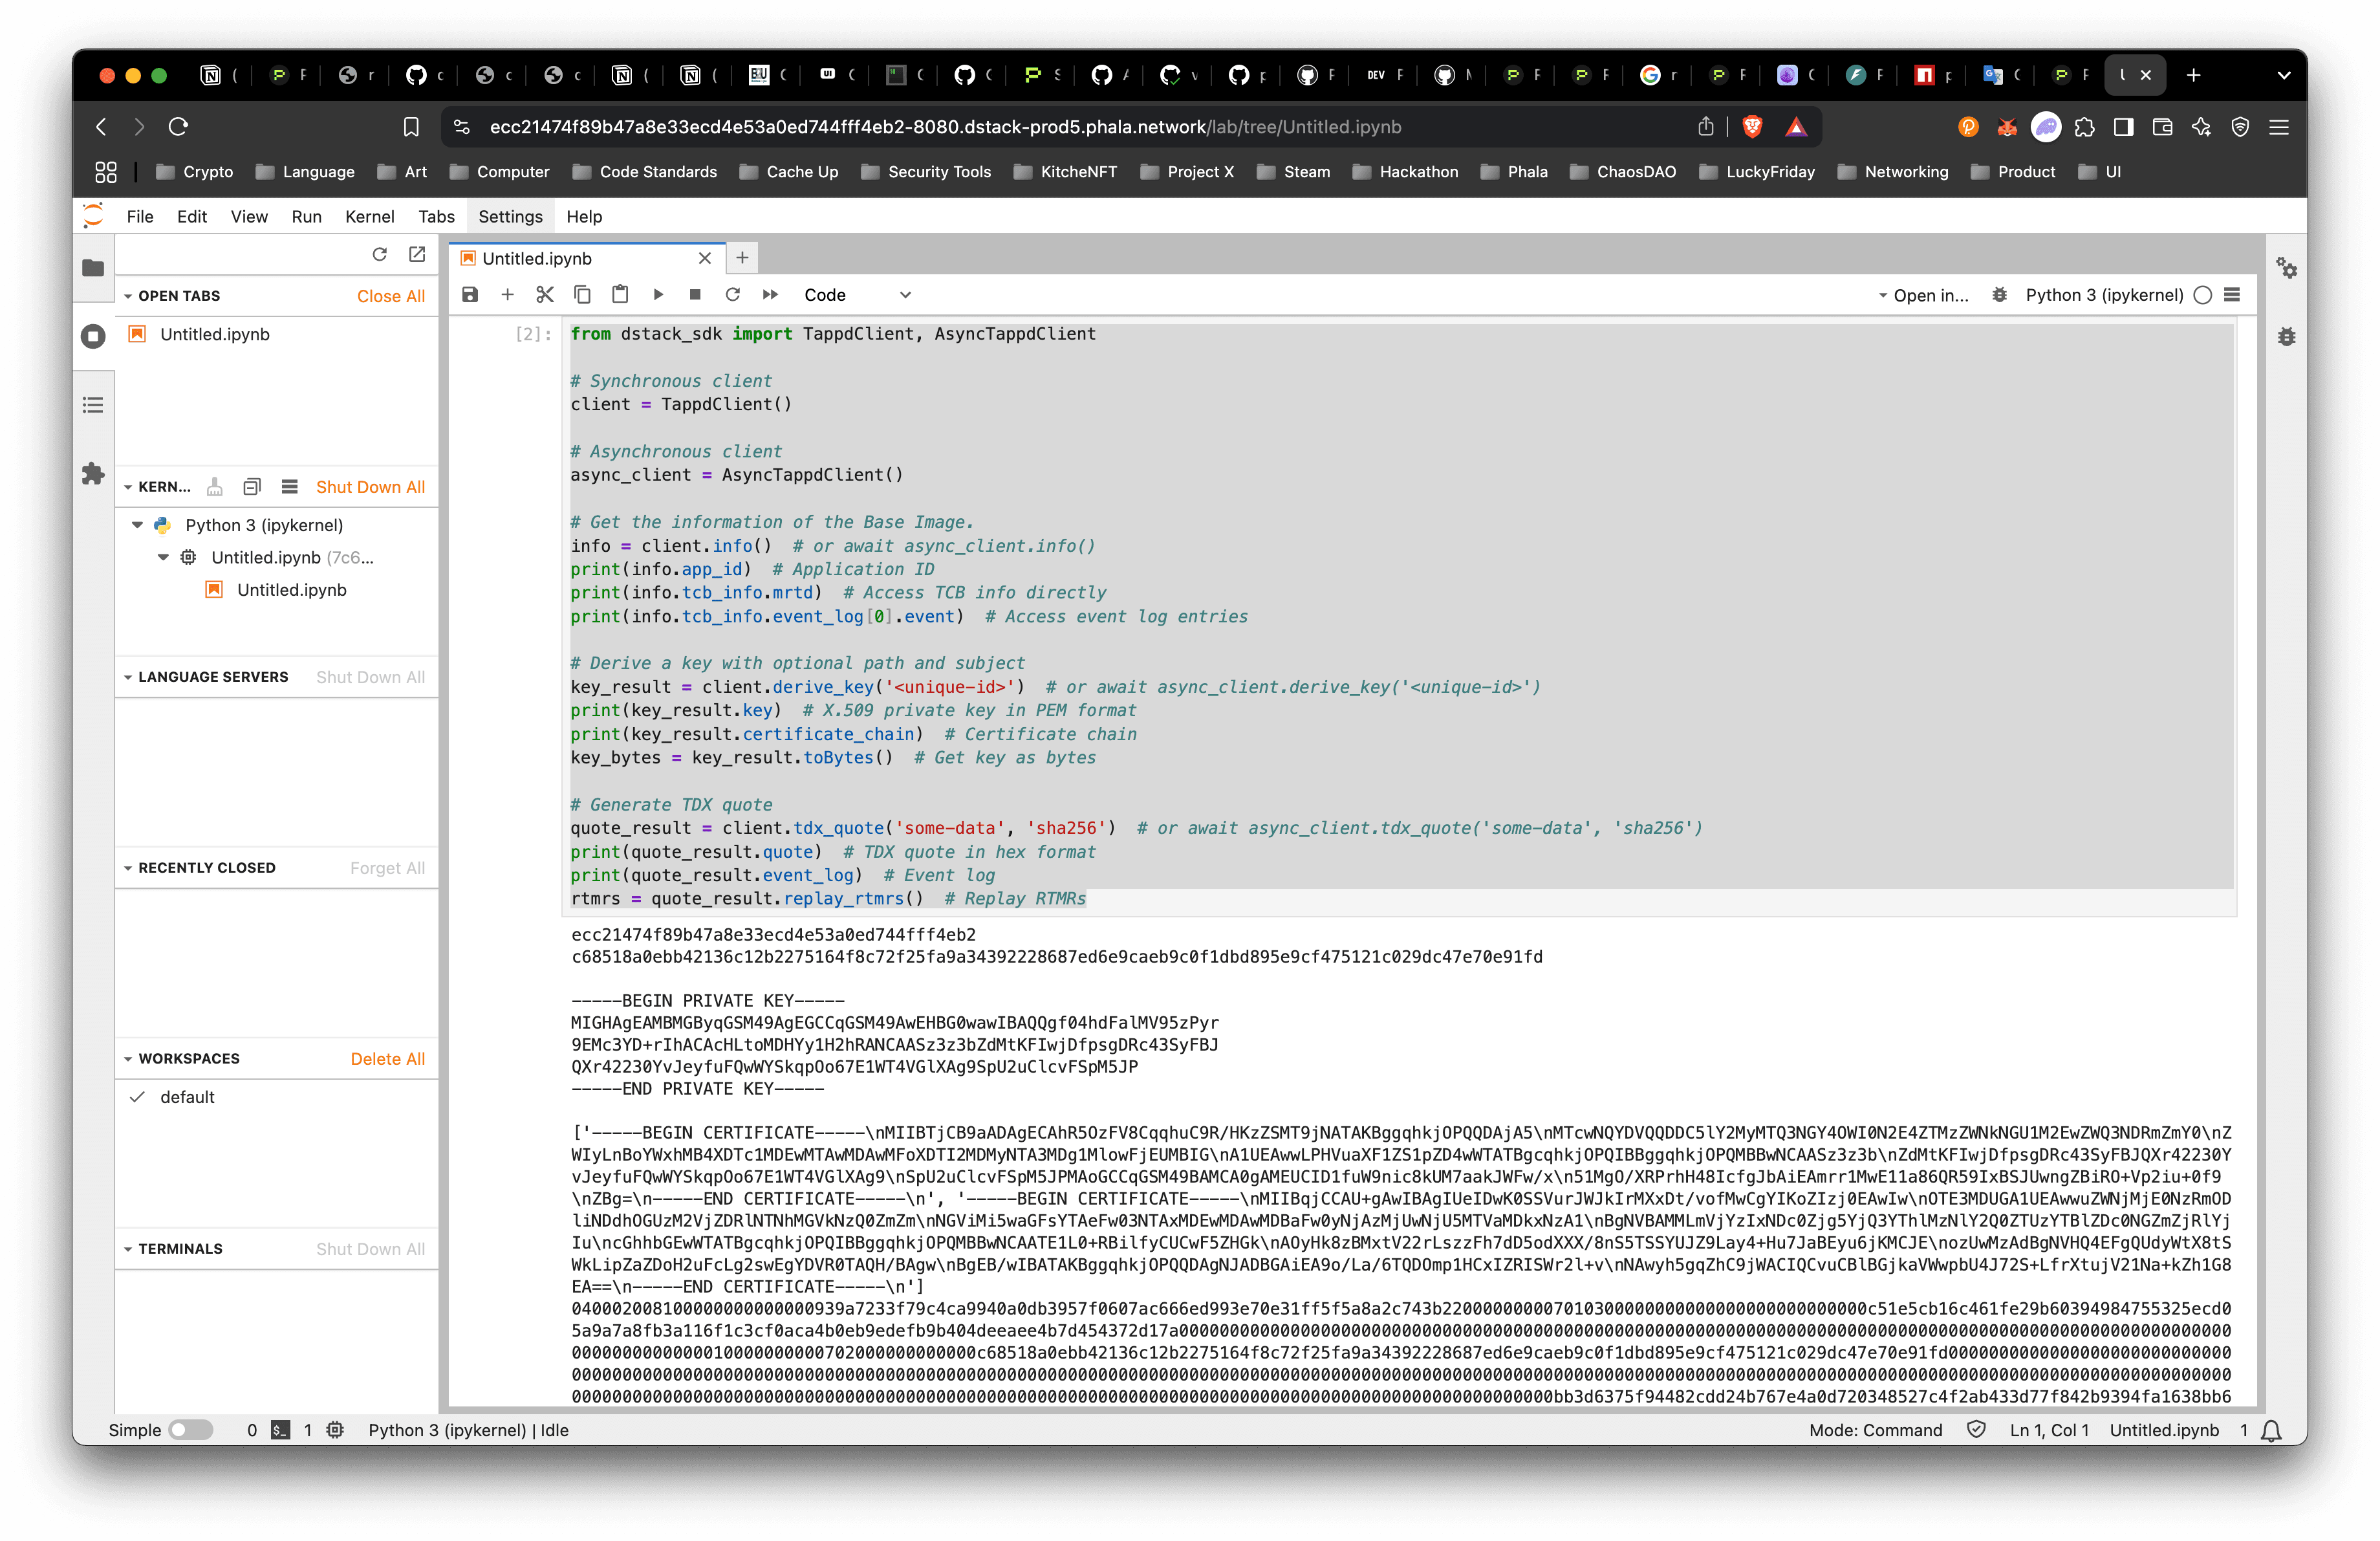Open the Settings menu

510,216
